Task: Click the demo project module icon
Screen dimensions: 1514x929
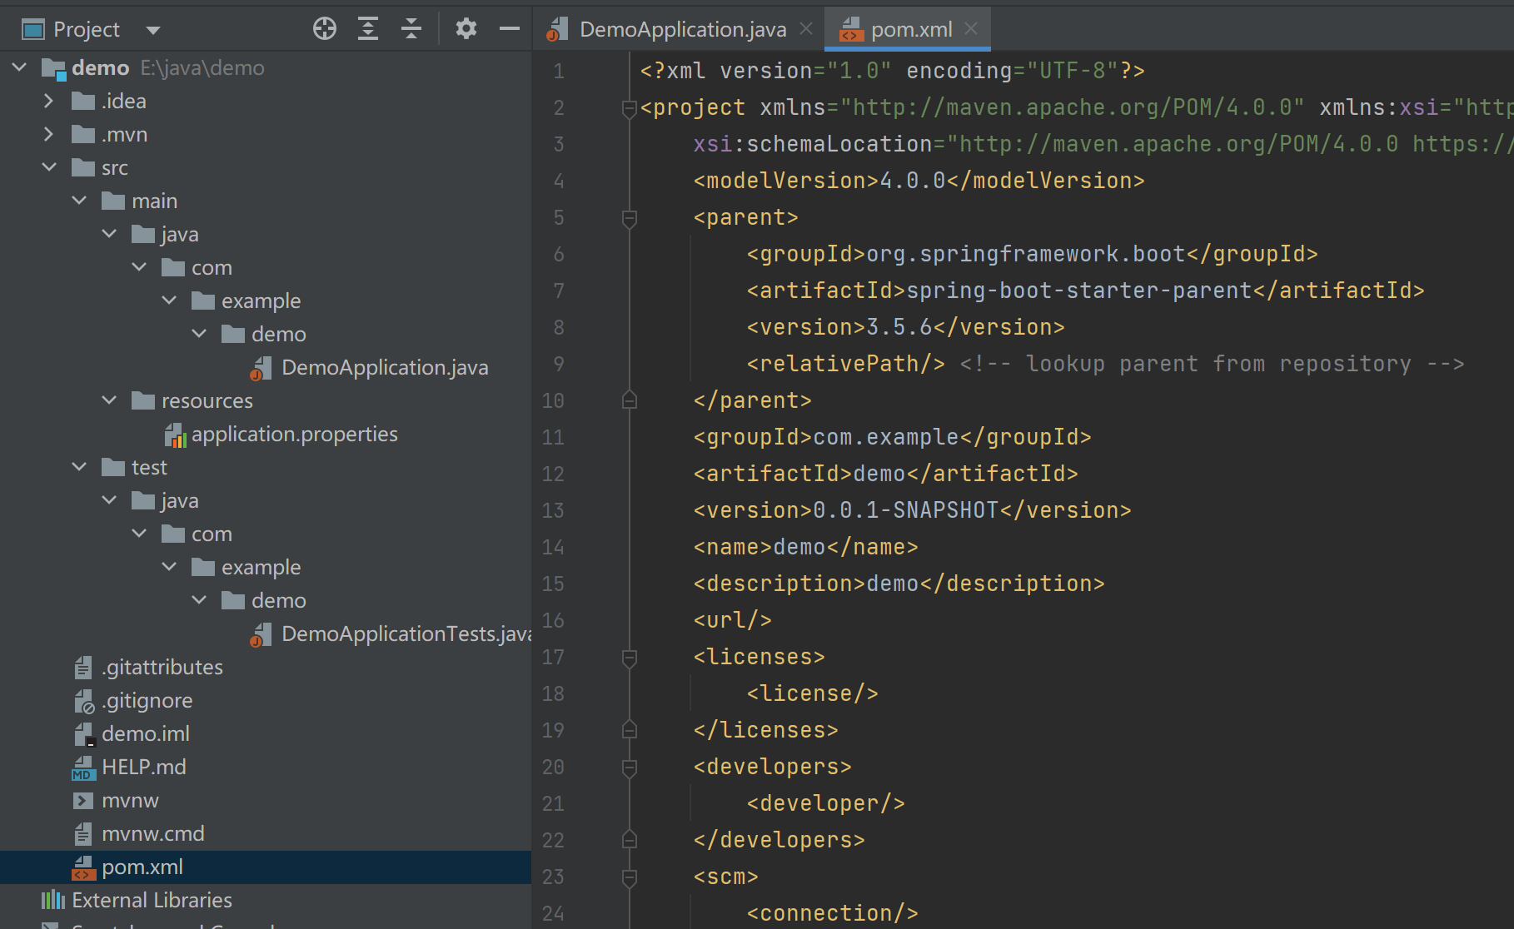Action: point(53,68)
